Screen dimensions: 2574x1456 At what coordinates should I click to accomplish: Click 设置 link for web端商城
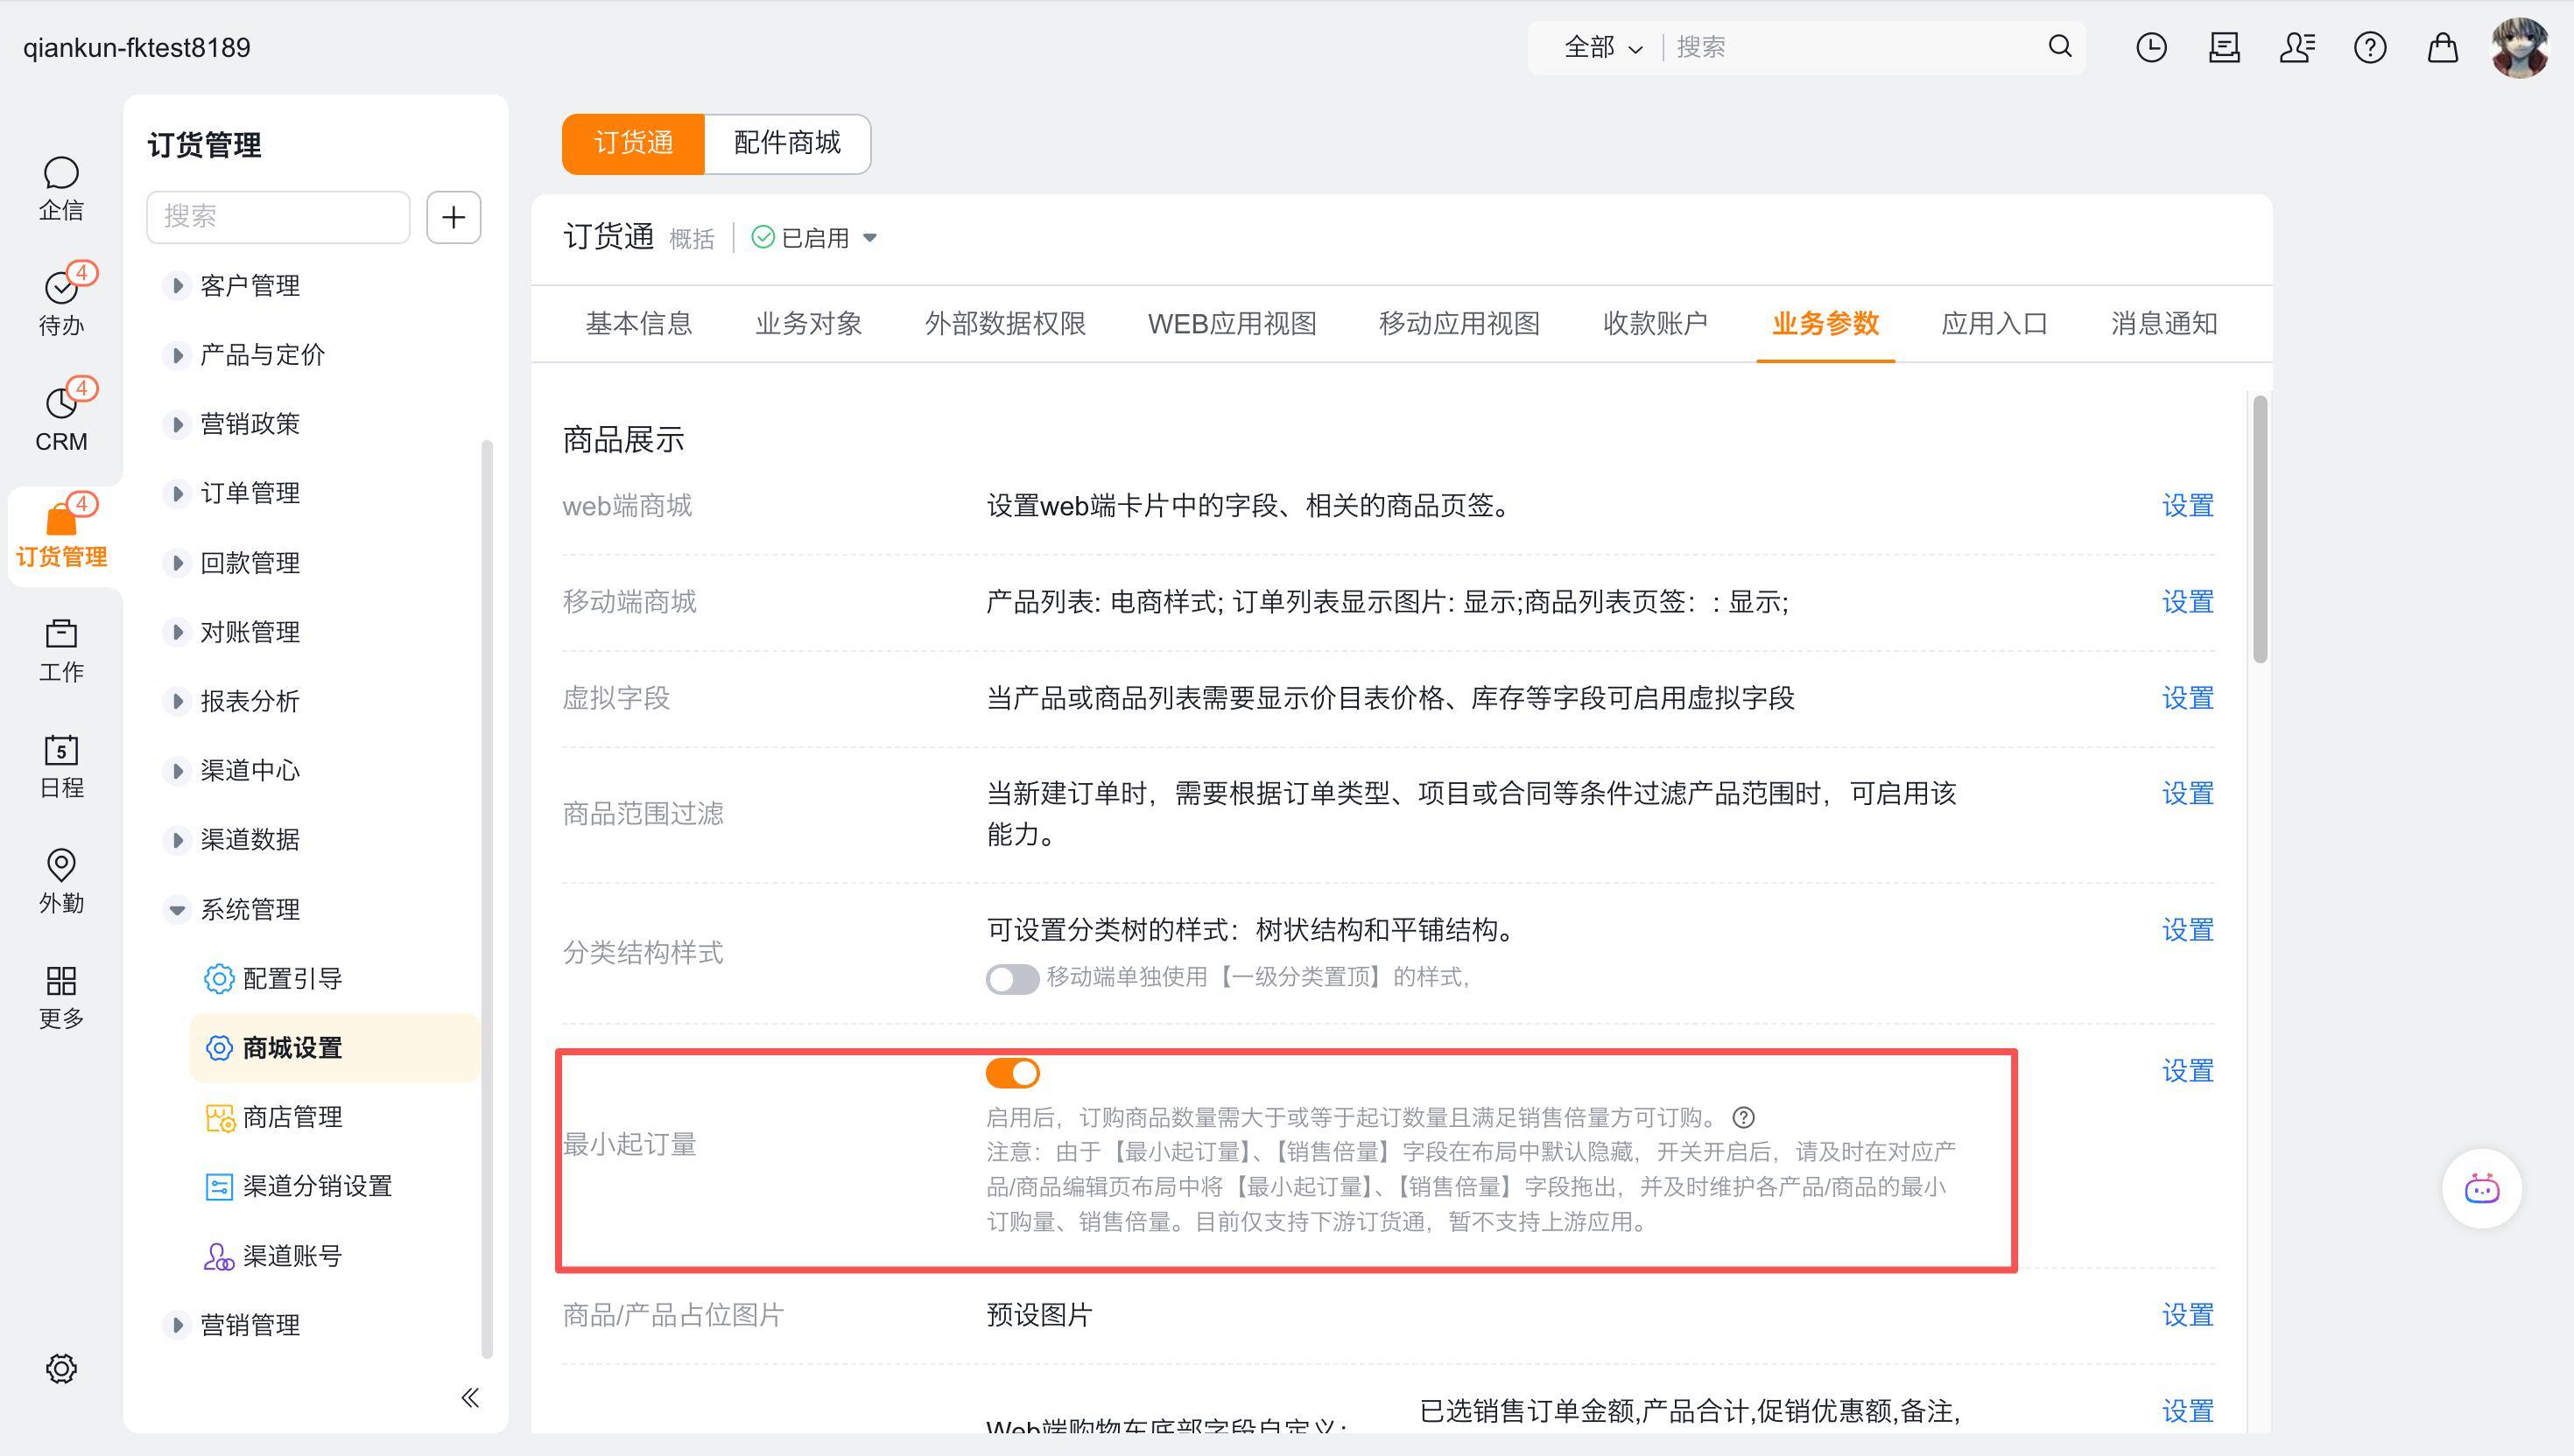[x=2187, y=506]
